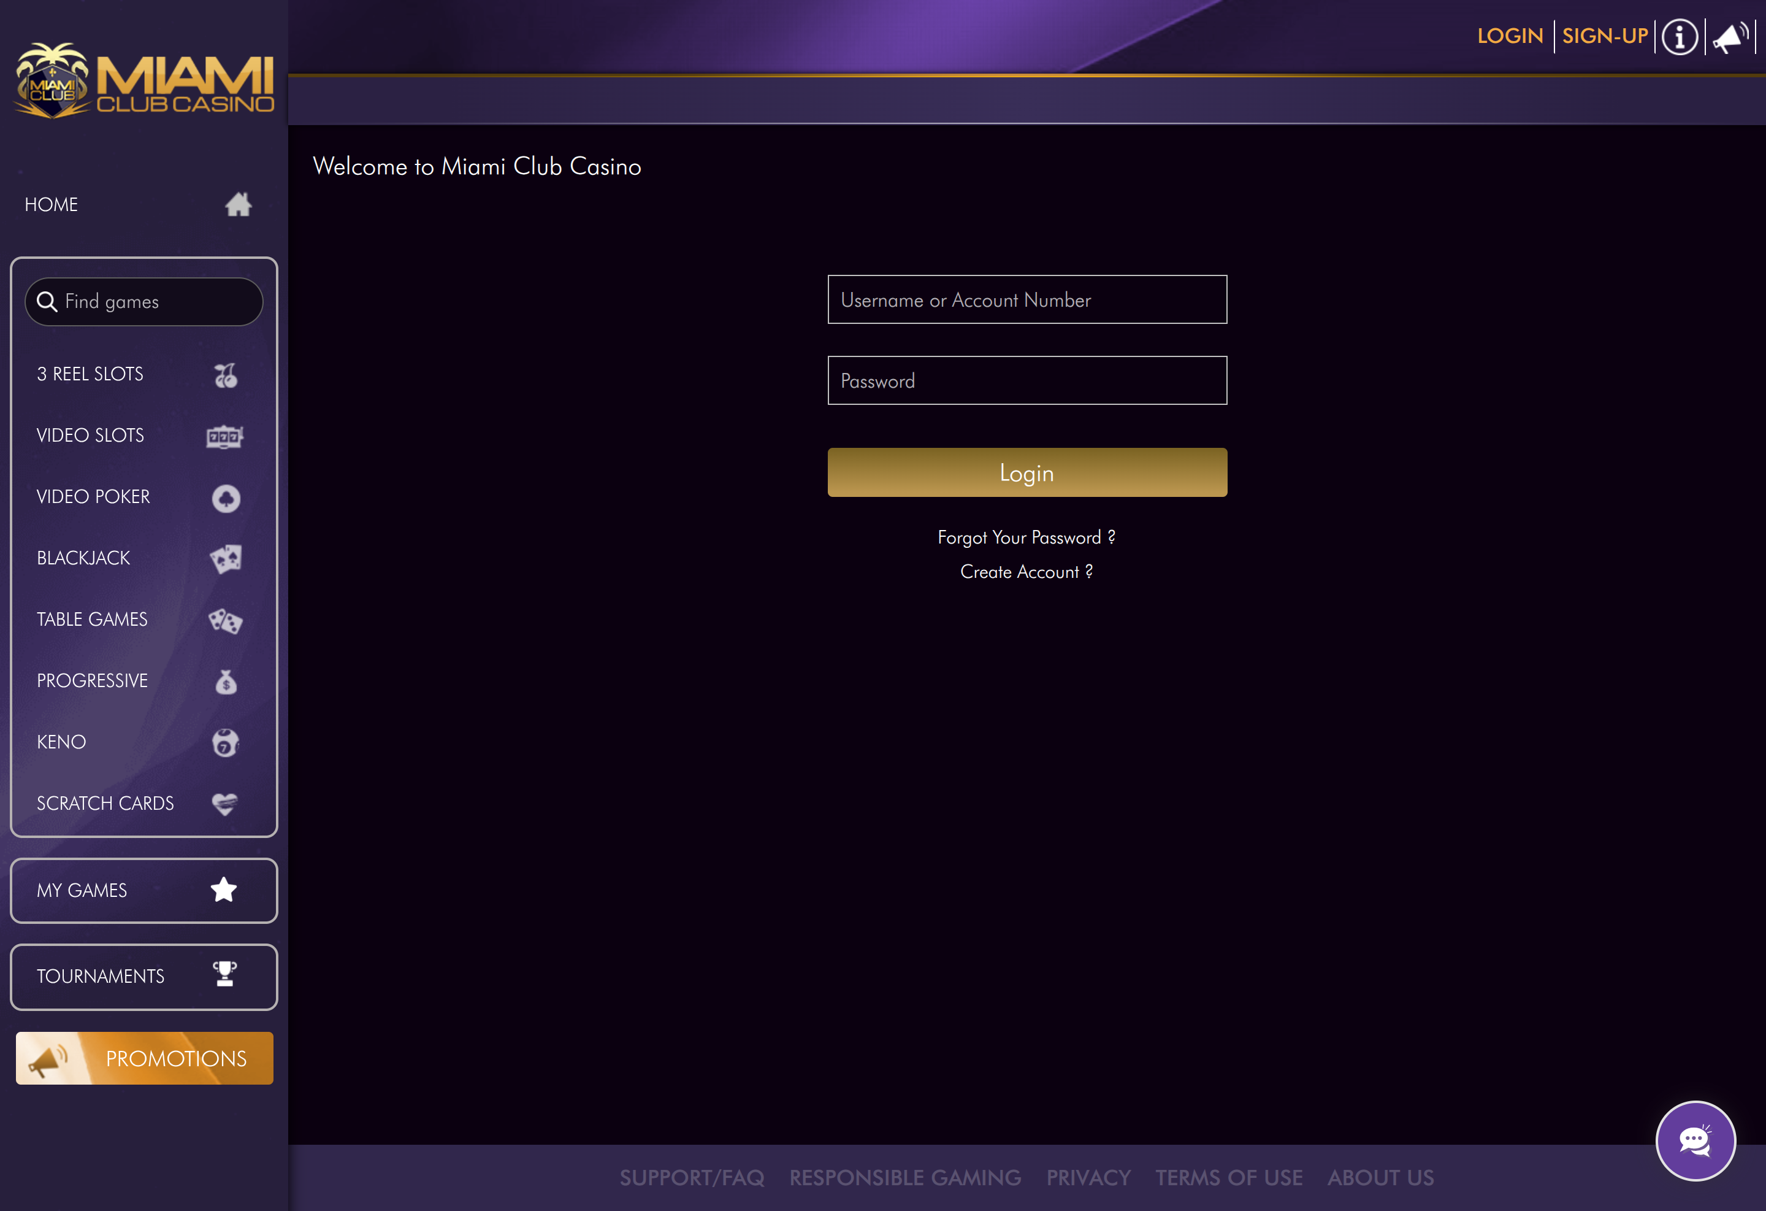
Task: Open SUPPORT/FAQ footer link
Action: coord(692,1177)
